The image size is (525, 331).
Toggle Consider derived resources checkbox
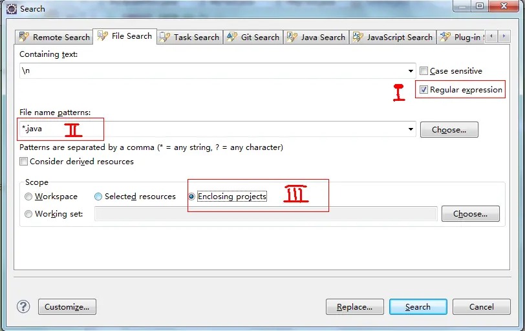pos(24,162)
